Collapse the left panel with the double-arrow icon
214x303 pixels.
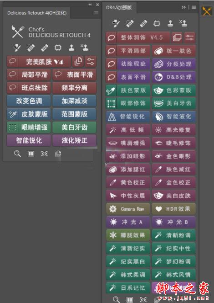click(x=90, y=5)
